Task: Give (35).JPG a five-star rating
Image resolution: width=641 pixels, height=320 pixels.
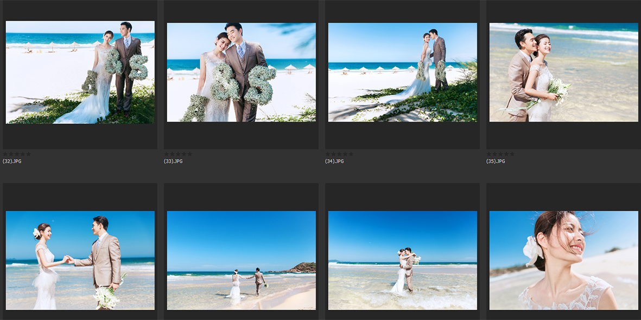Action: point(512,154)
